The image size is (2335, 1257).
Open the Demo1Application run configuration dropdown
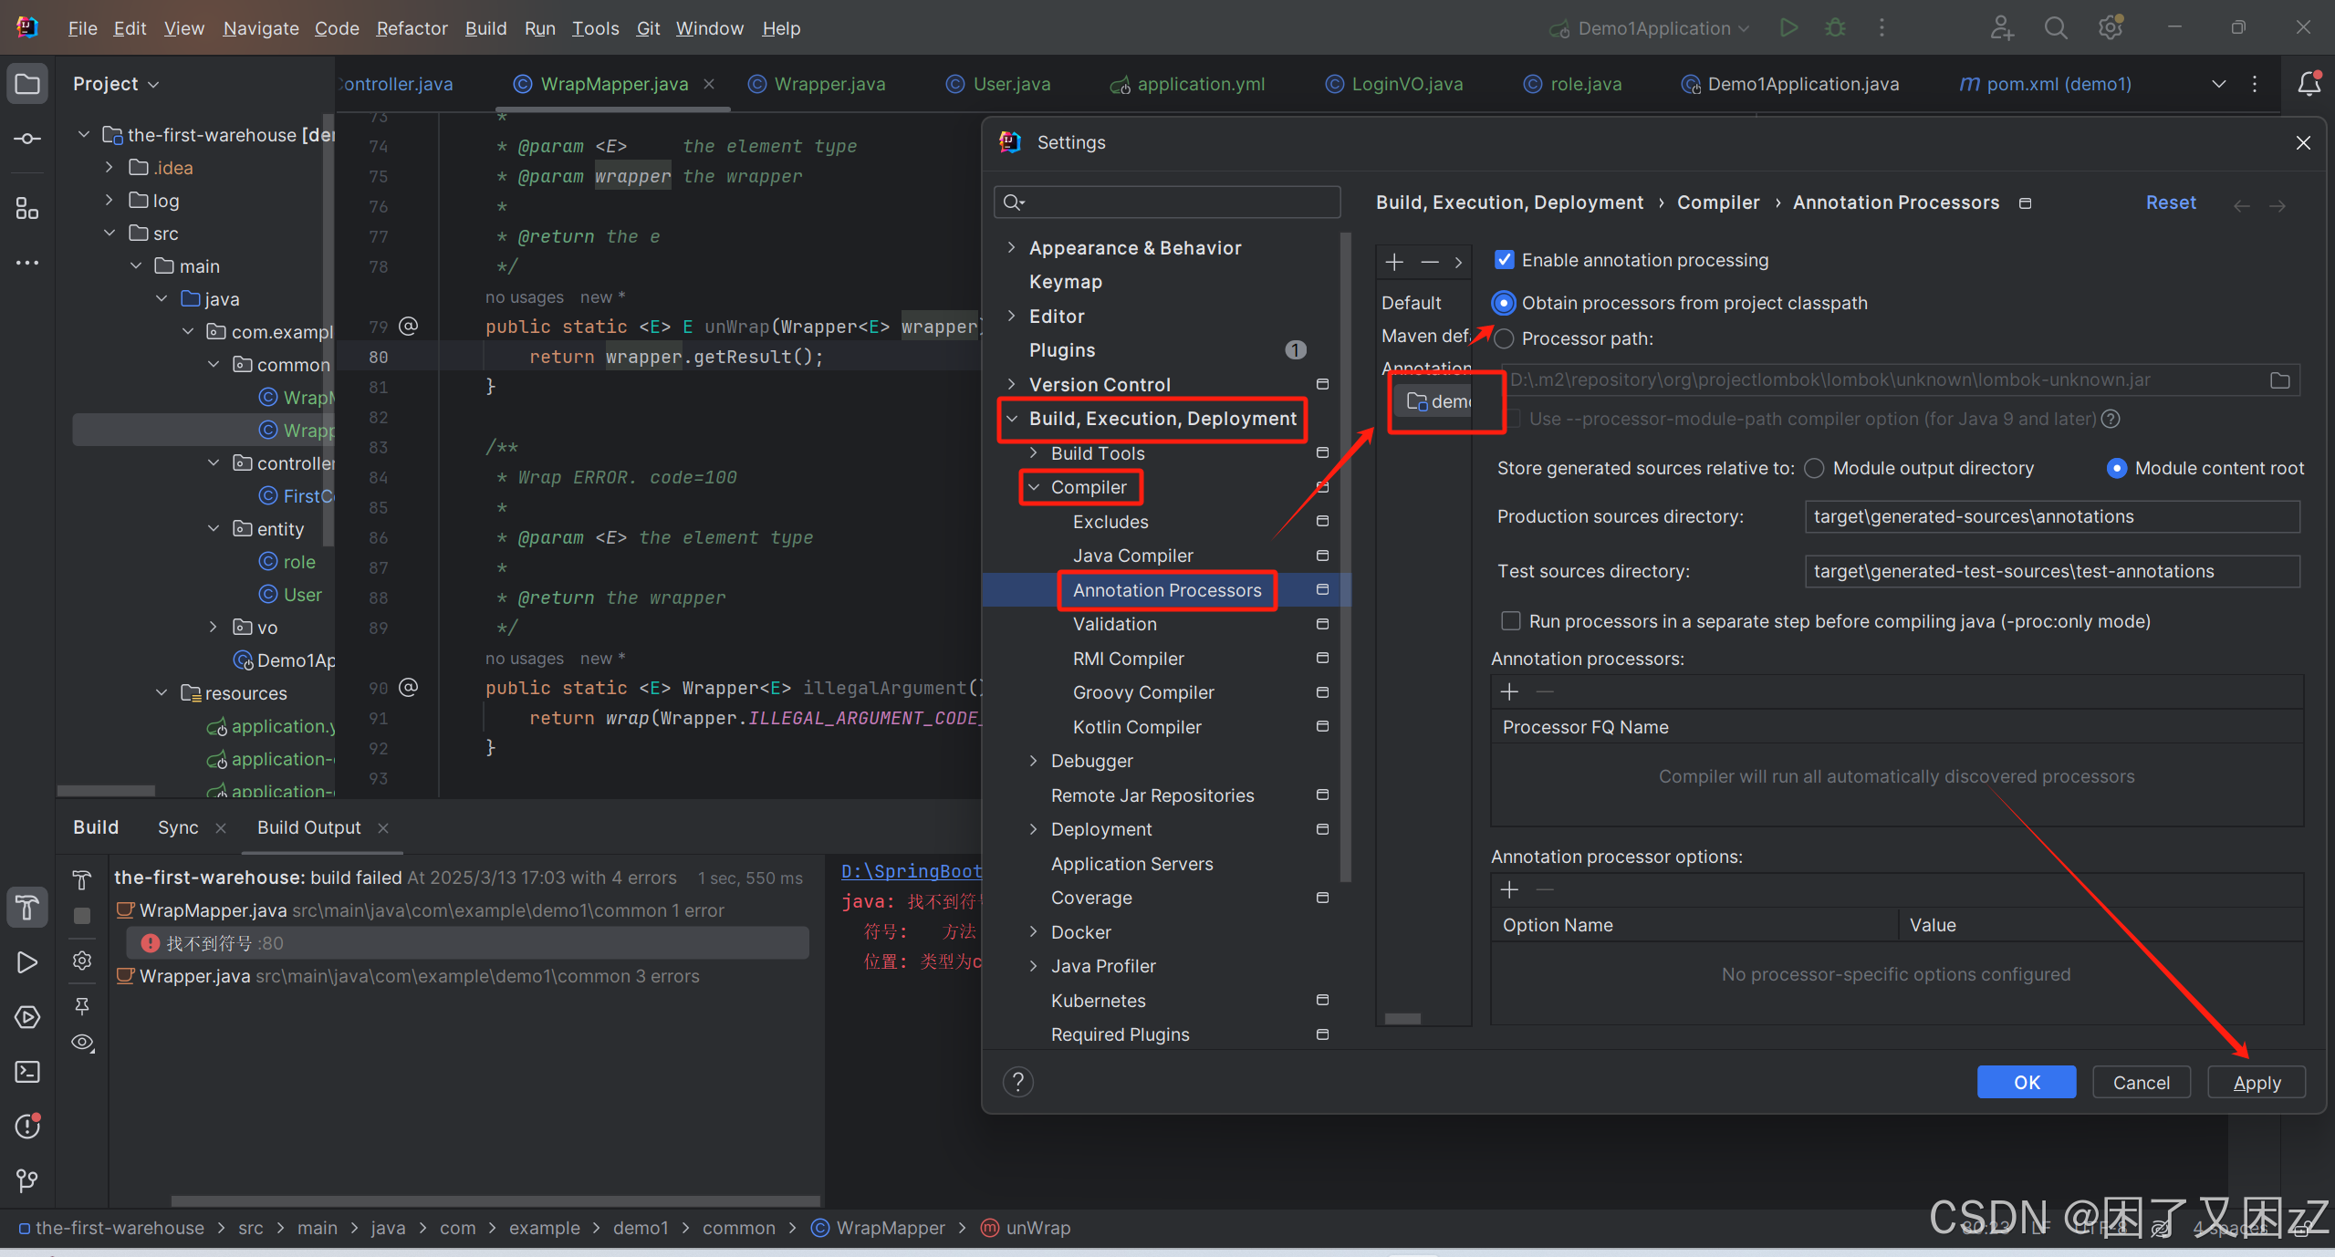click(1652, 28)
